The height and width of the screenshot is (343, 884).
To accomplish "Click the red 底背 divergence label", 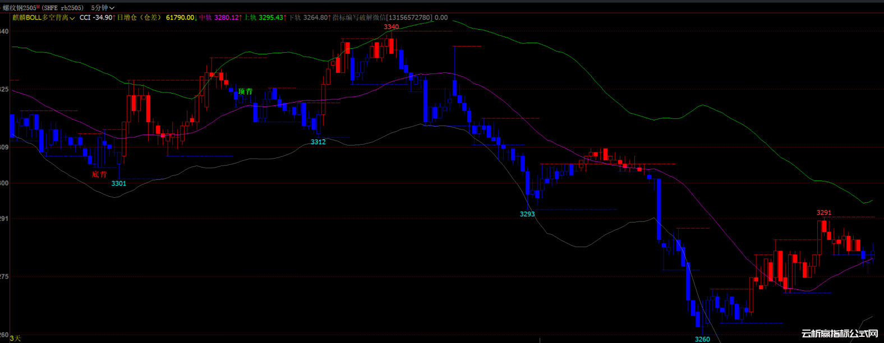I will 99,174.
